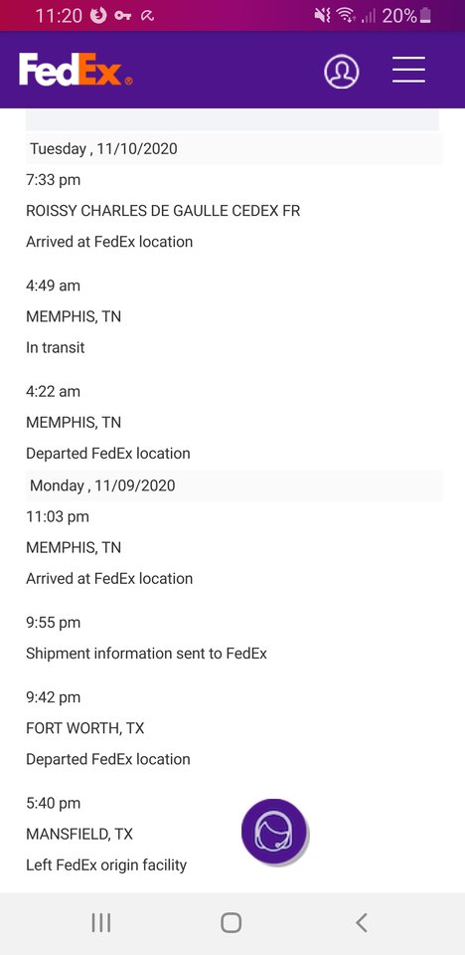Tap the FORT WORTH, TX location
Screen dimensions: 465x955
click(85, 728)
